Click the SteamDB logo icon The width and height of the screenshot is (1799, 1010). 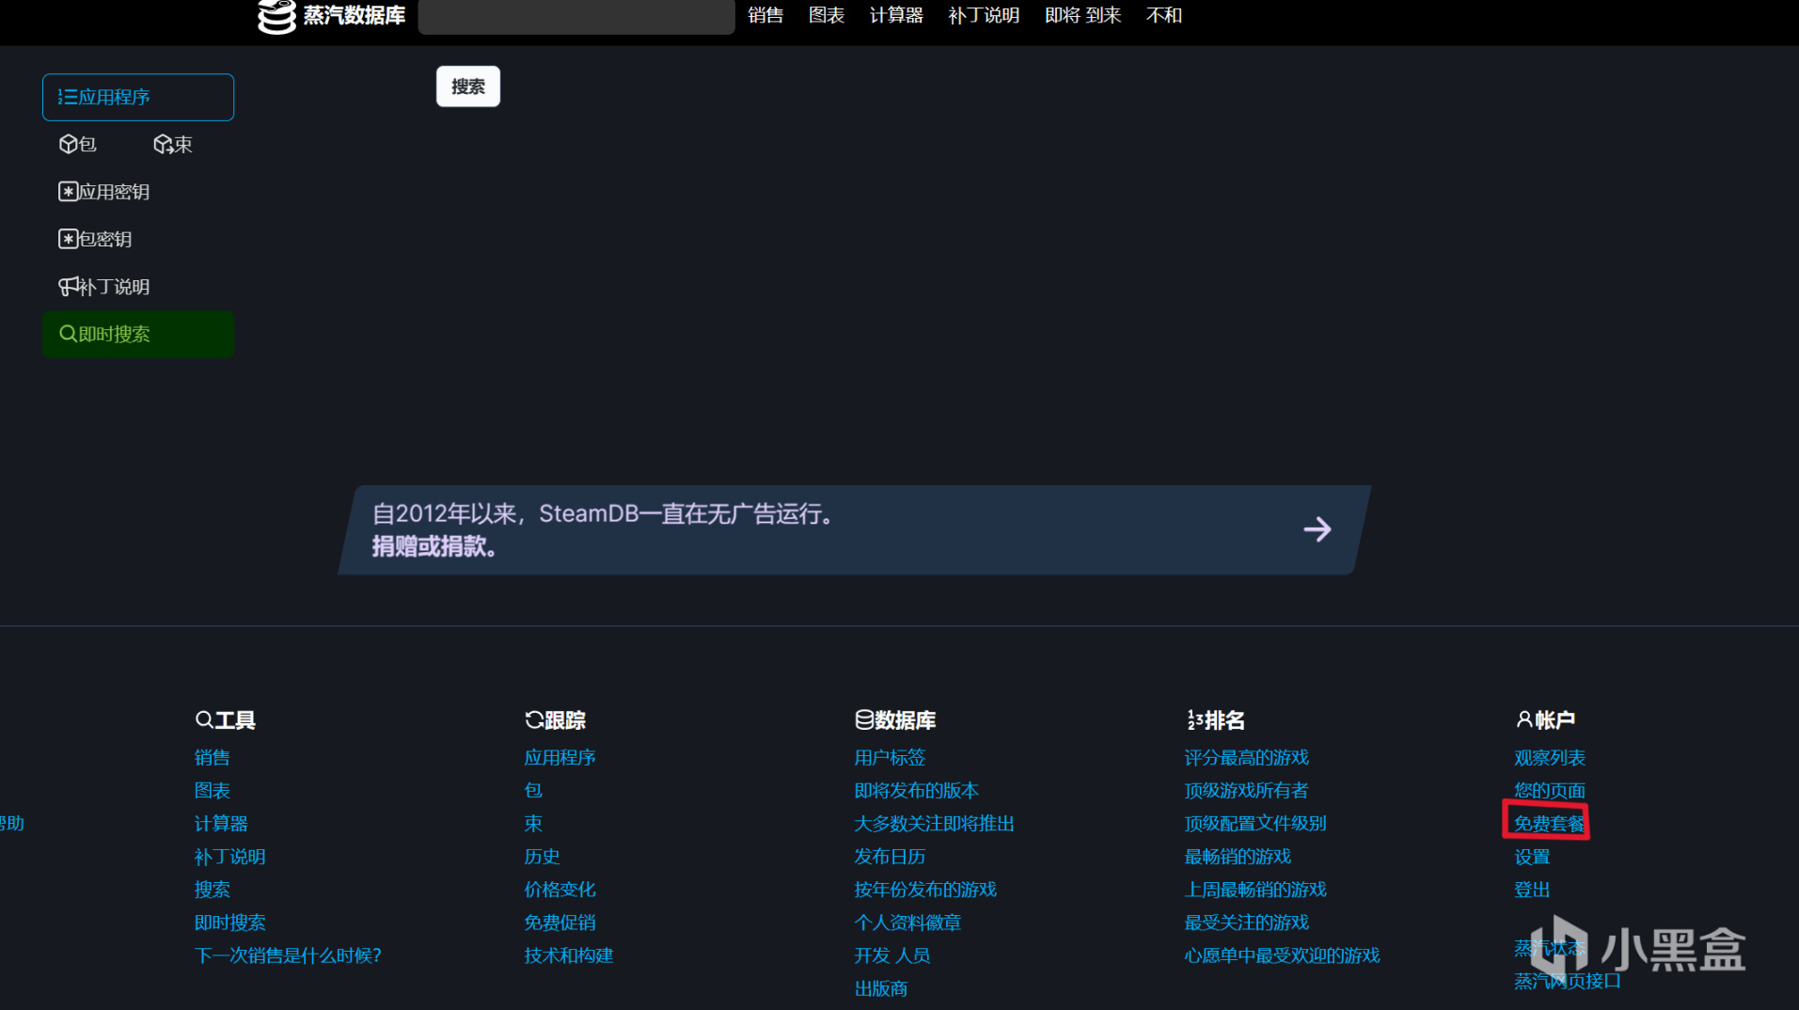(276, 16)
